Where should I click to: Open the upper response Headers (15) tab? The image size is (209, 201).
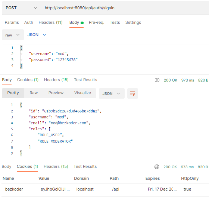56,80
